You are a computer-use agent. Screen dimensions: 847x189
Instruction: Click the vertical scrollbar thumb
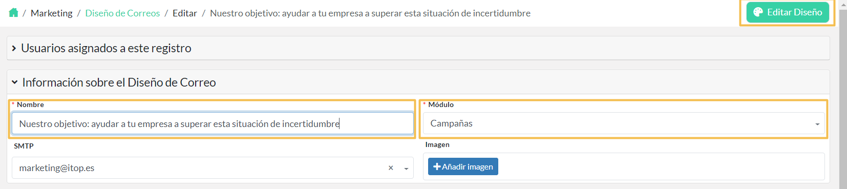[843, 100]
